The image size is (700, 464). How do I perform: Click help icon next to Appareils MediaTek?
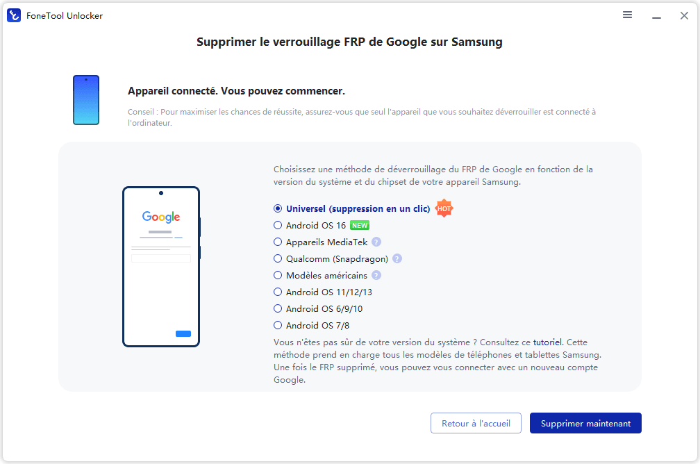376,242
